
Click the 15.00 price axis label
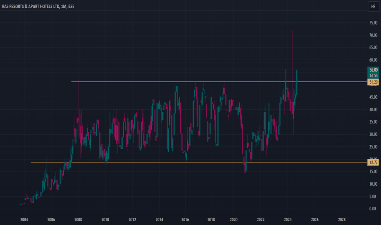[373, 171]
